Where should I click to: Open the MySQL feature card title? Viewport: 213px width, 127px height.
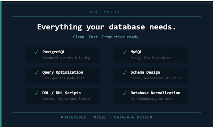click(x=136, y=52)
